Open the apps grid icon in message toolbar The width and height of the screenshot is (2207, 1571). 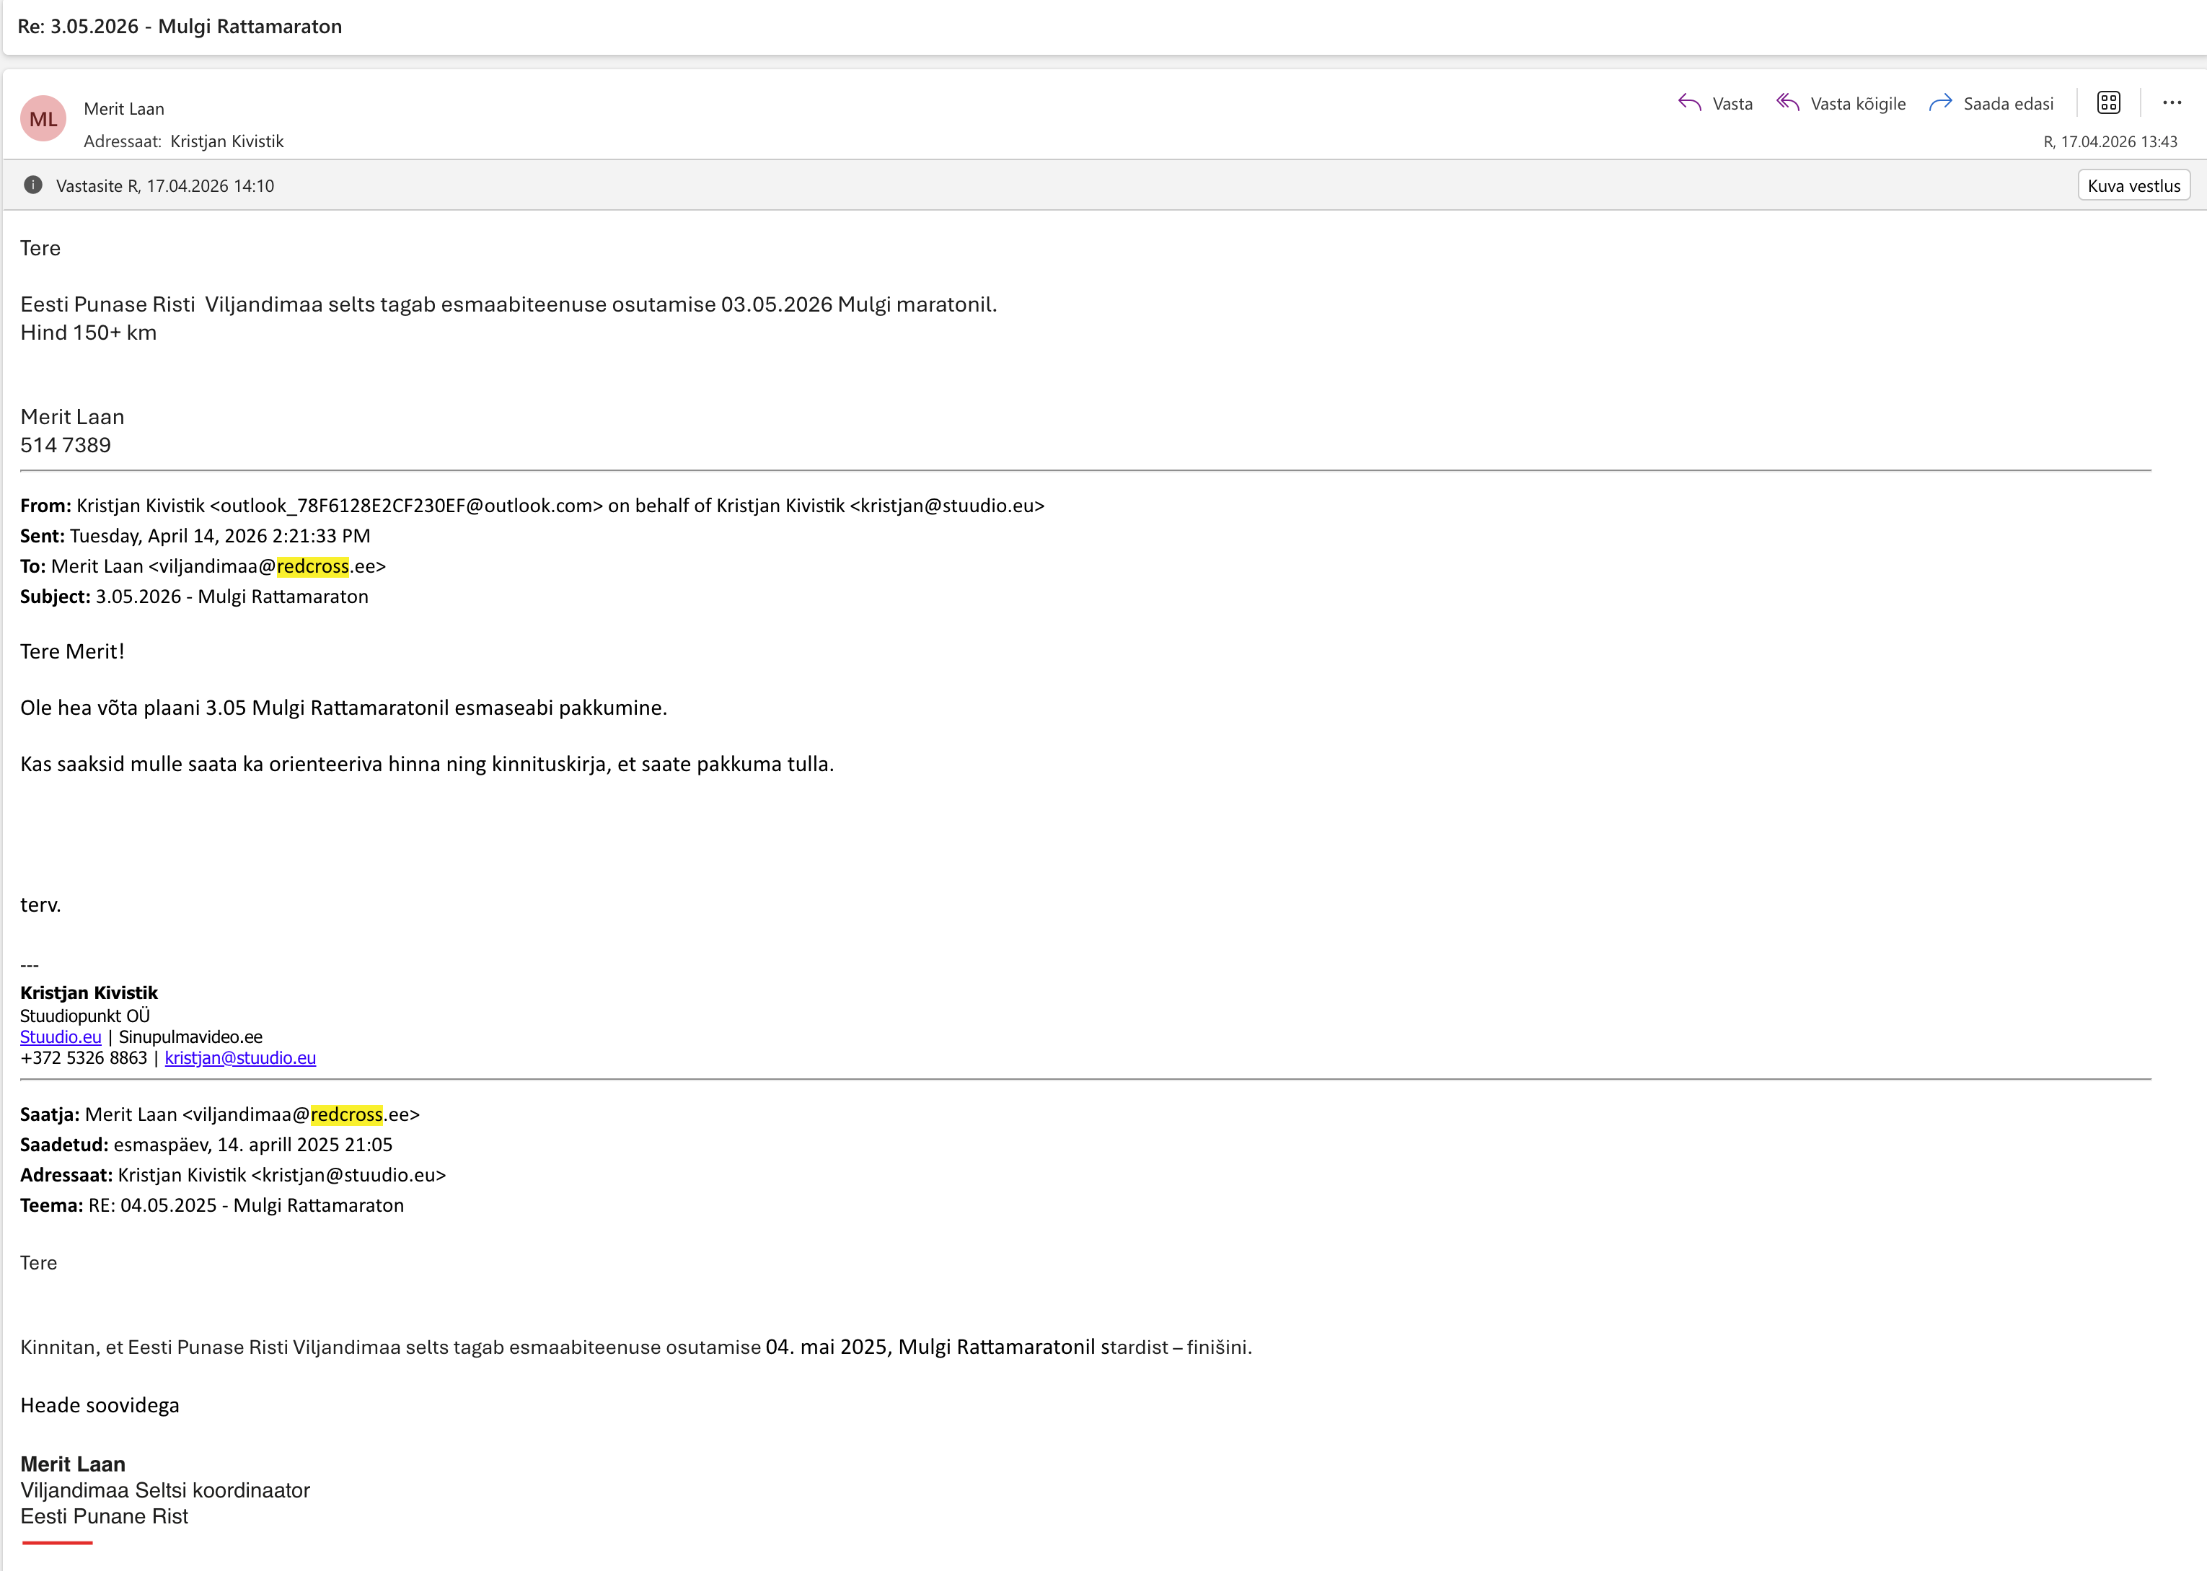(x=2108, y=102)
